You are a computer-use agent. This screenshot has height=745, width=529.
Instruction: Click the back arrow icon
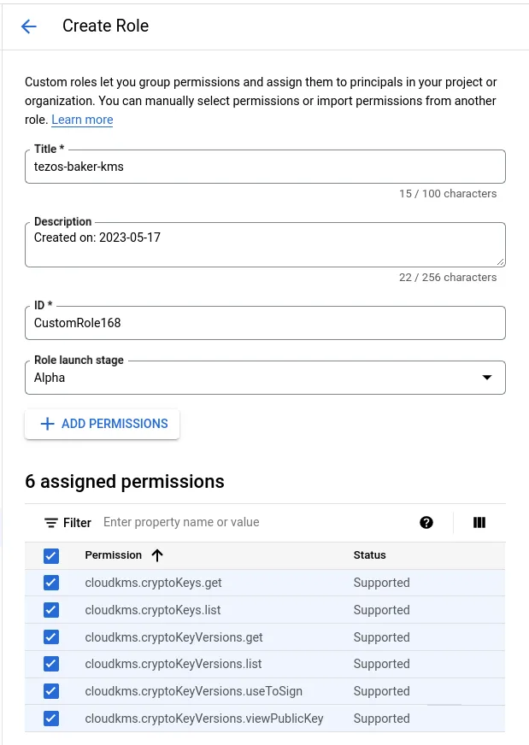[x=29, y=26]
